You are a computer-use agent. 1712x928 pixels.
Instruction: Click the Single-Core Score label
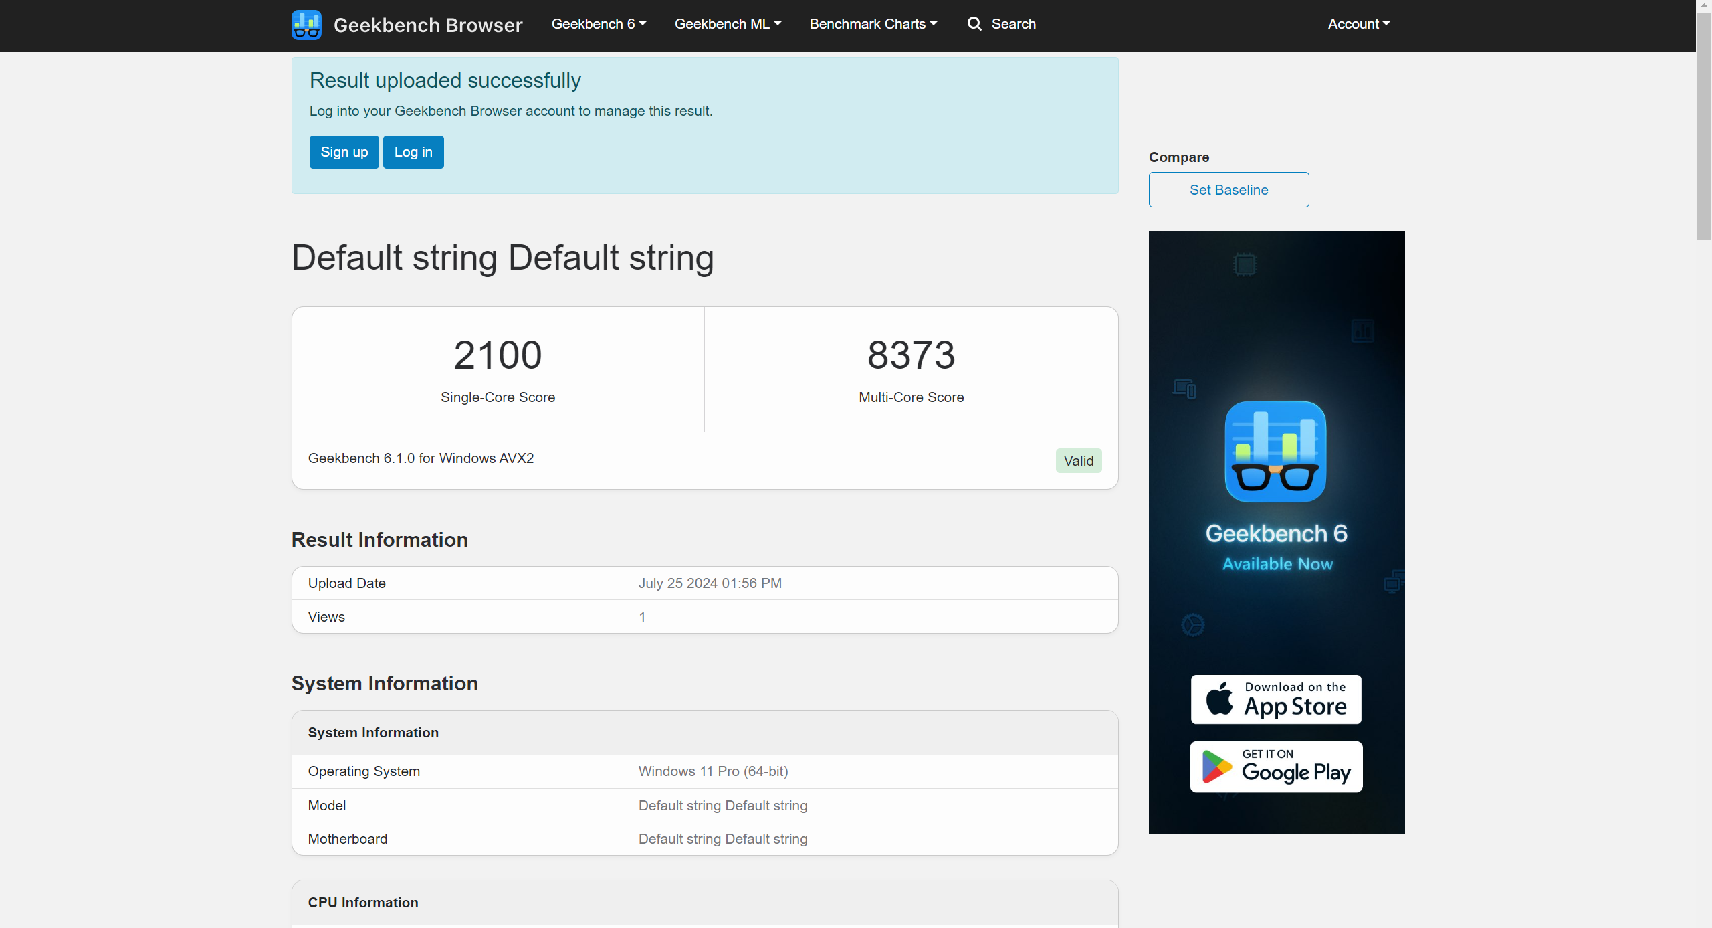tap(498, 397)
